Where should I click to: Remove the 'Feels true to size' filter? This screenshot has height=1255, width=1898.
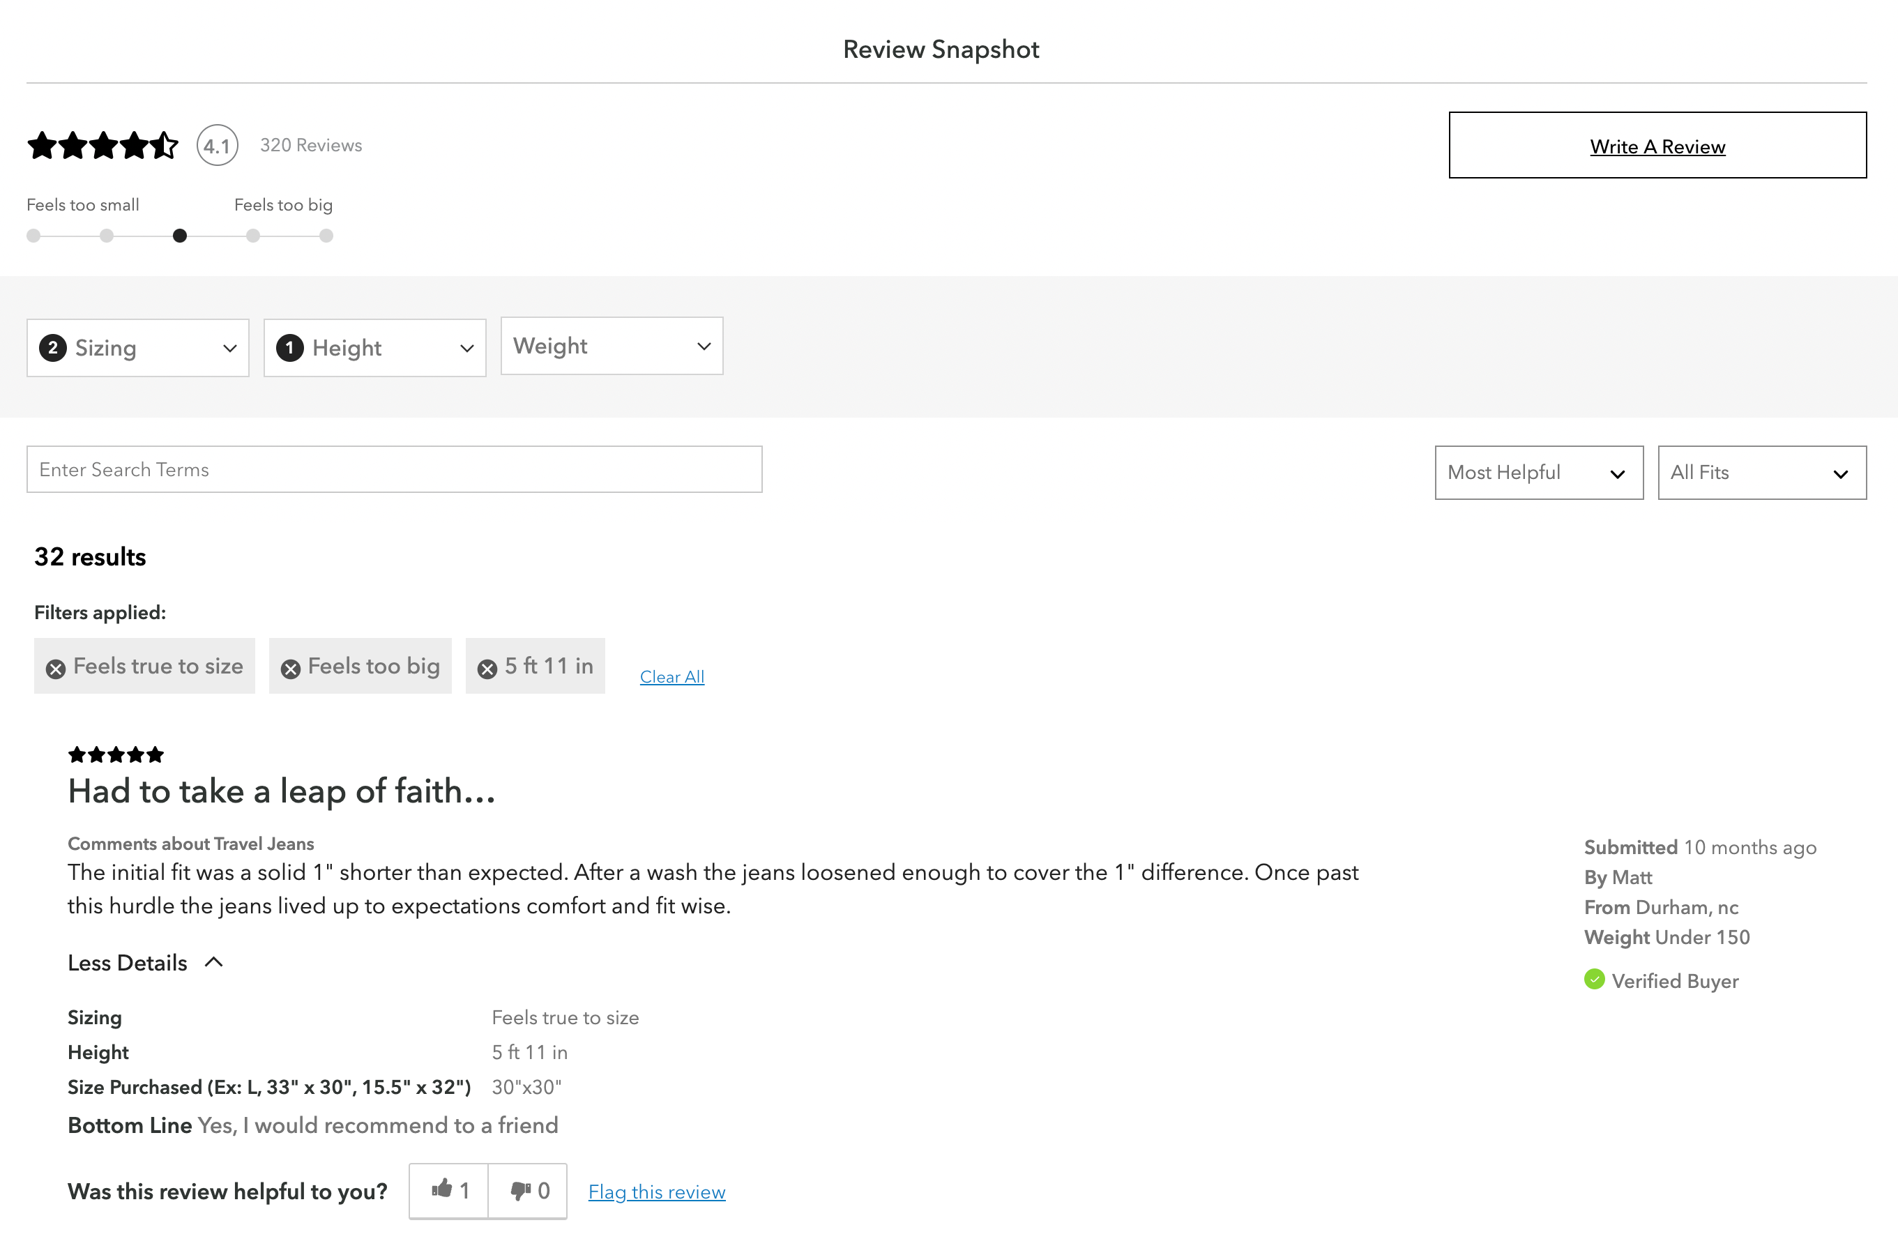pyautogui.click(x=55, y=669)
